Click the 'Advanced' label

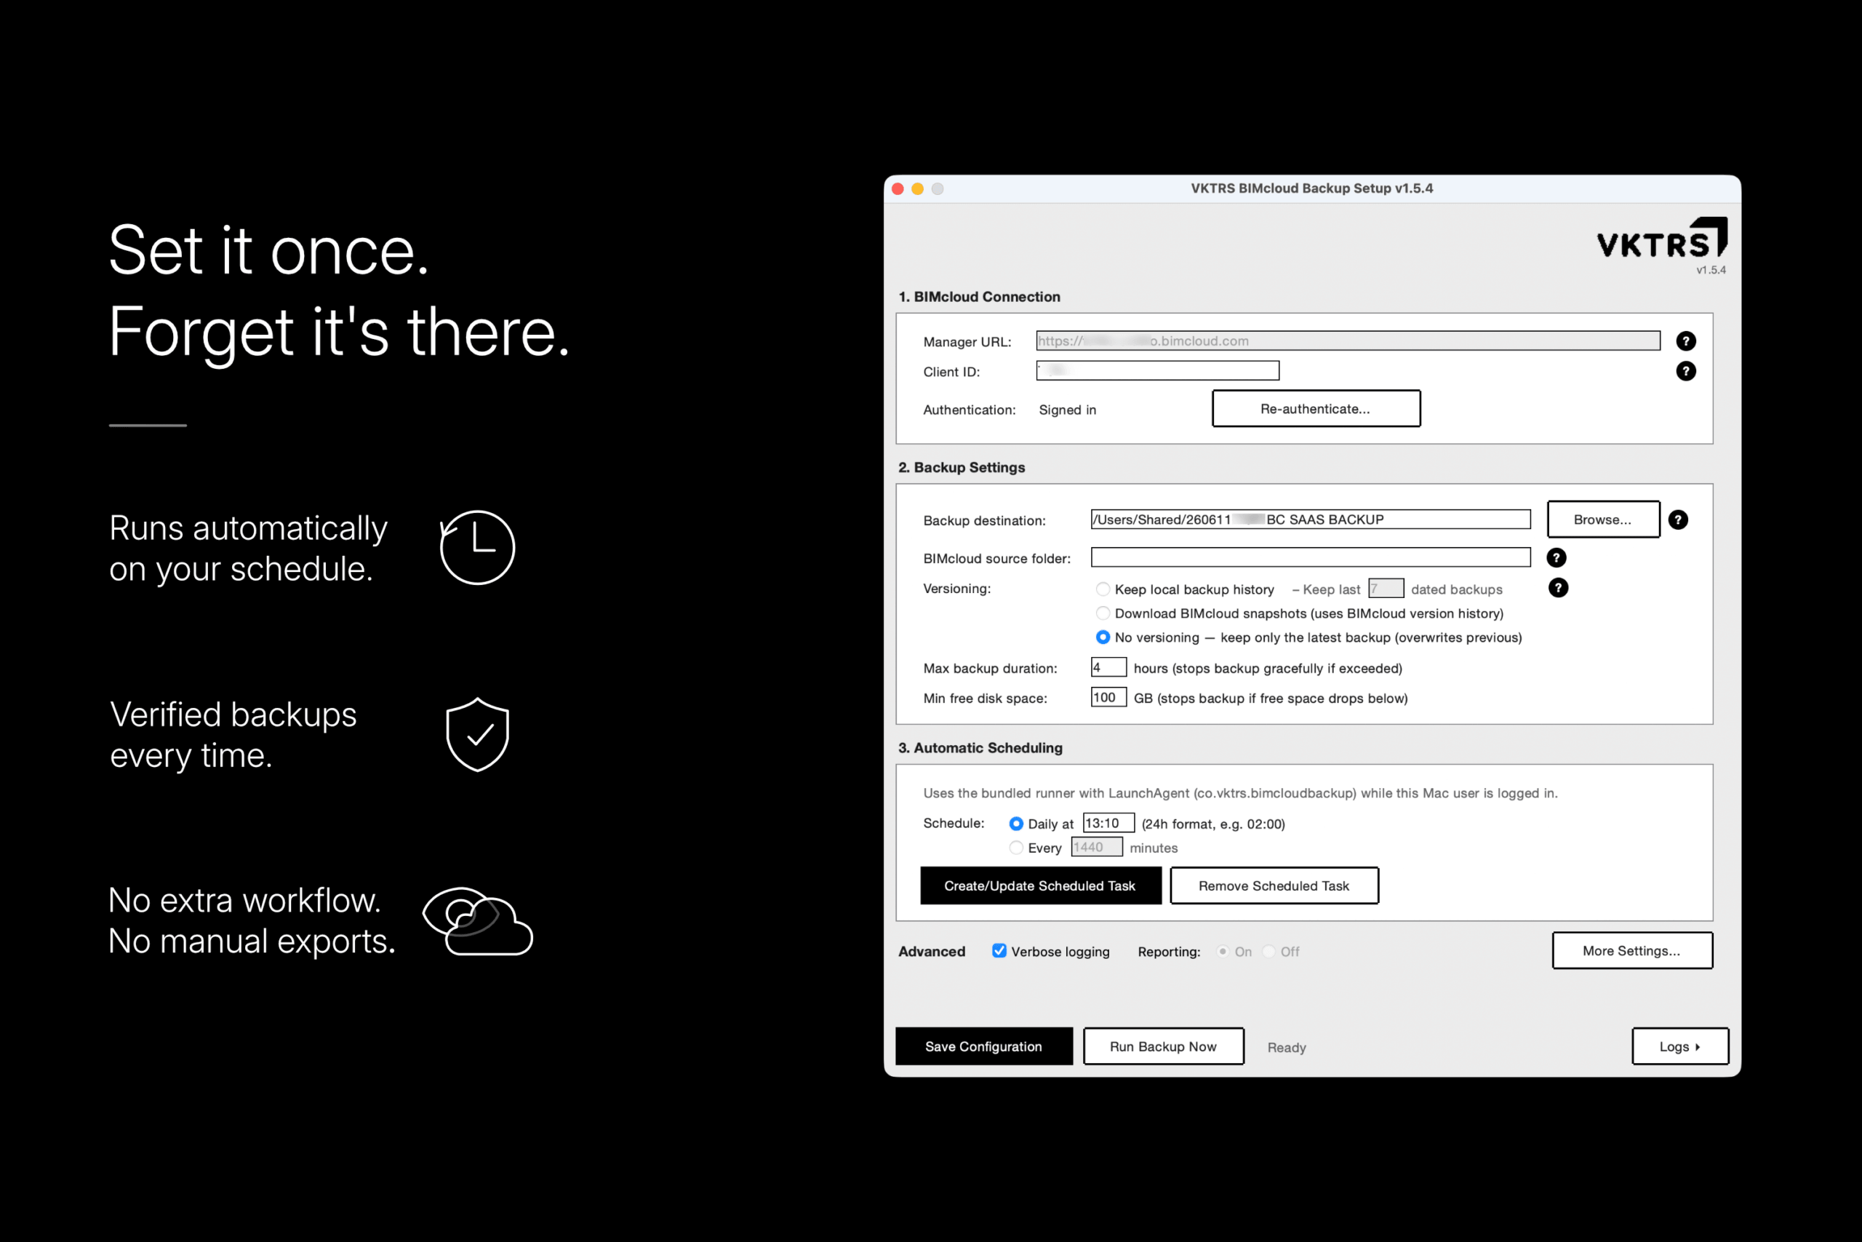pyautogui.click(x=932, y=951)
